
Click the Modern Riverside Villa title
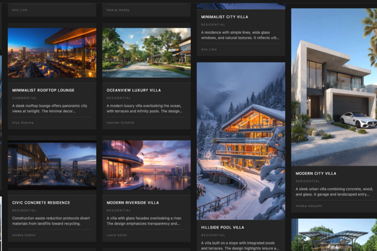click(133, 203)
